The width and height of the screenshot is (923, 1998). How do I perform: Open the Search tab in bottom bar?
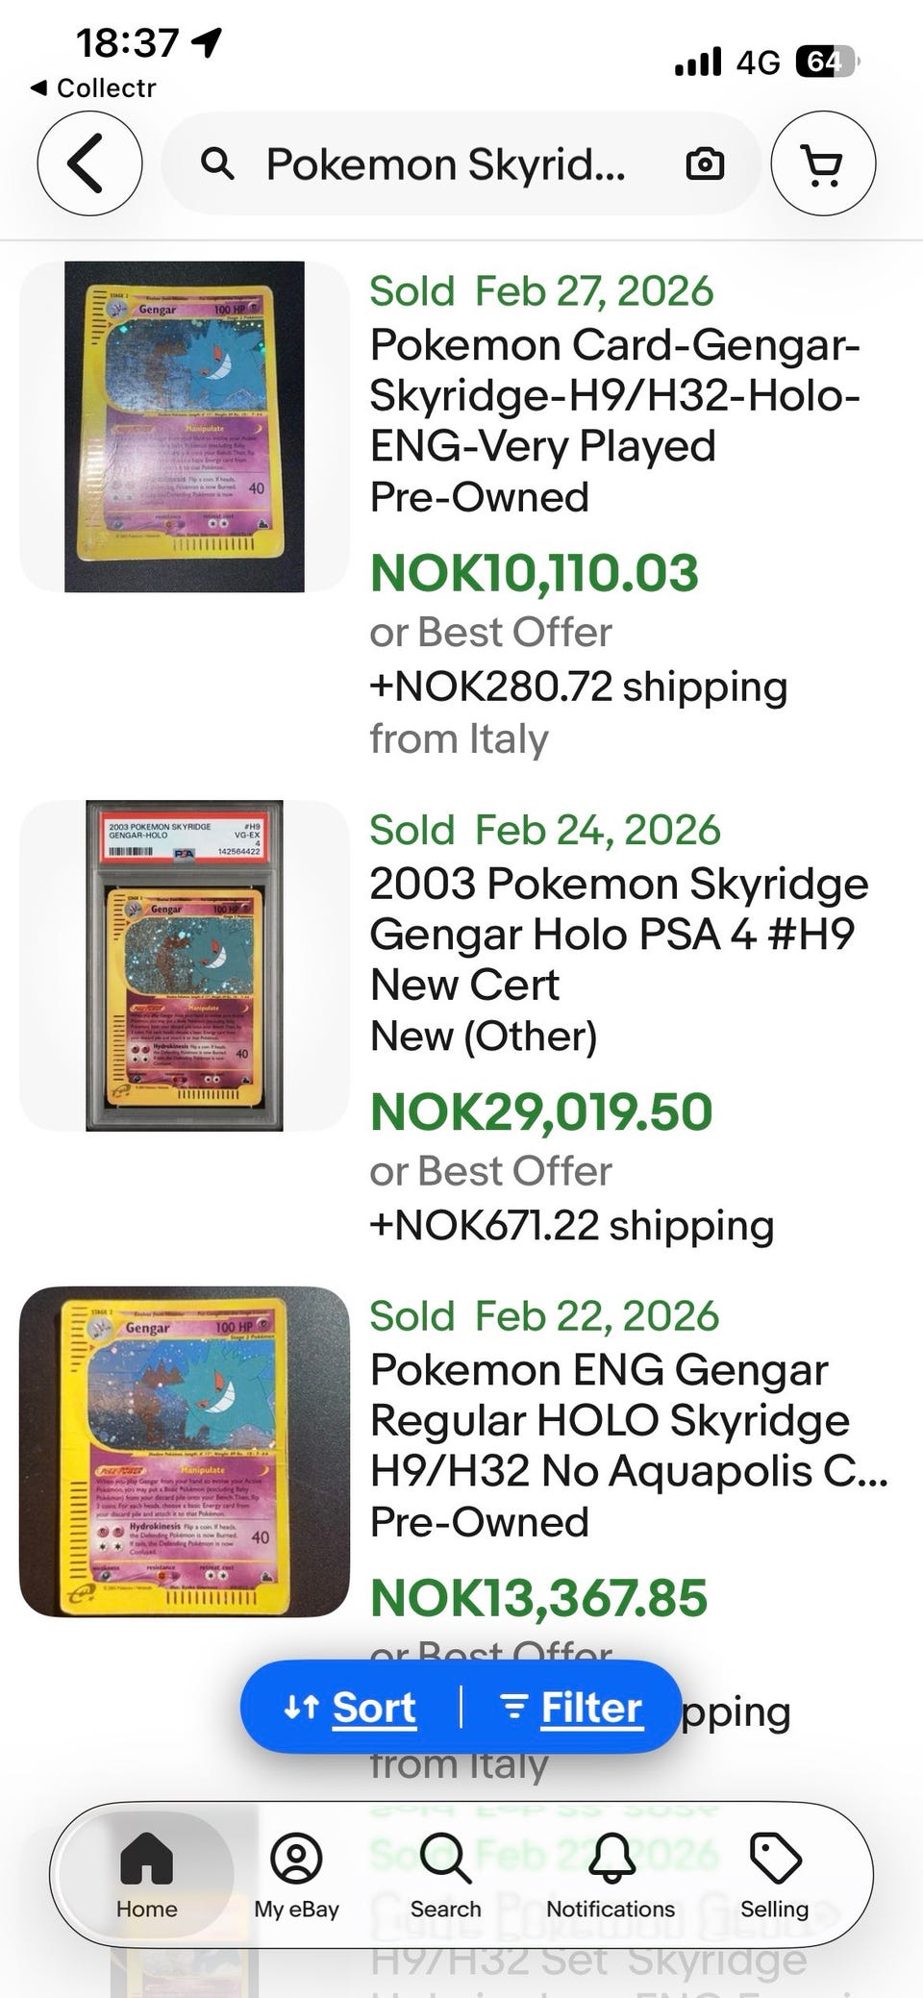click(445, 1874)
